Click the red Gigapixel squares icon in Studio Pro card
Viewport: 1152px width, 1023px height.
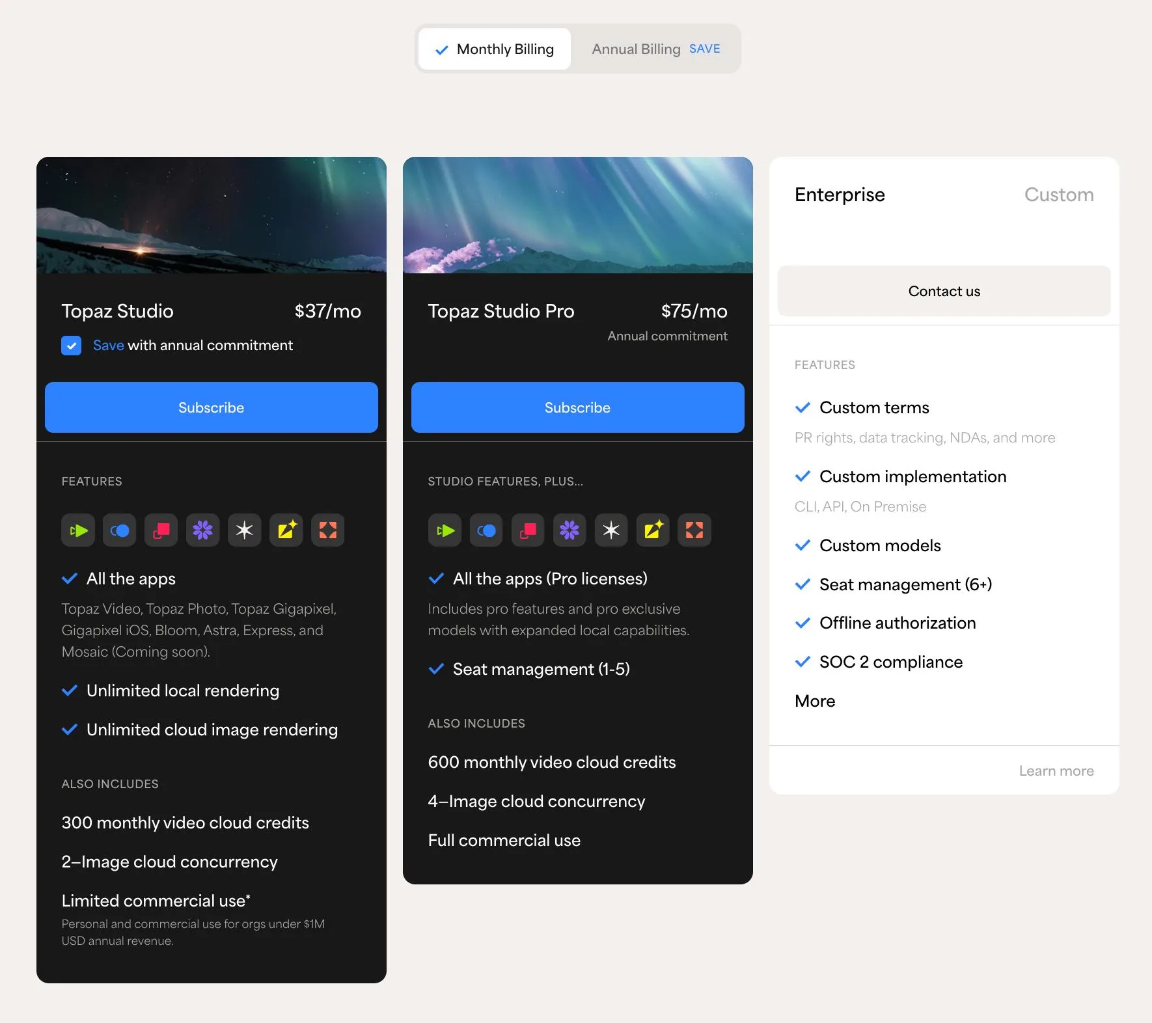(x=528, y=530)
